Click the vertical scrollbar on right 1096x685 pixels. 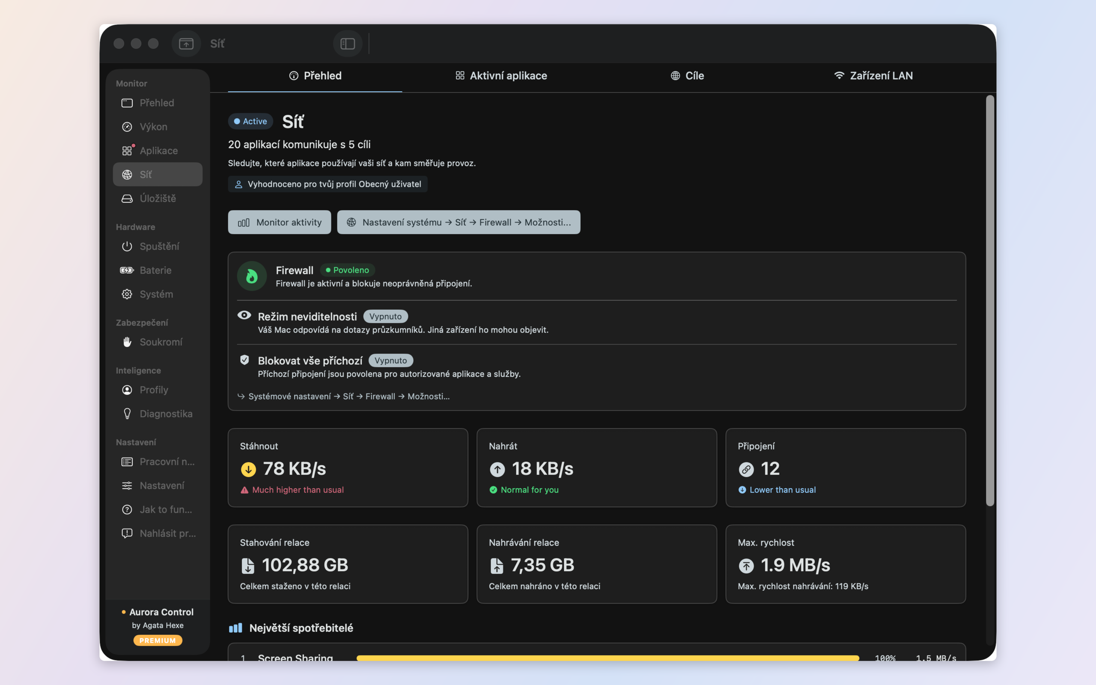pyautogui.click(x=990, y=301)
